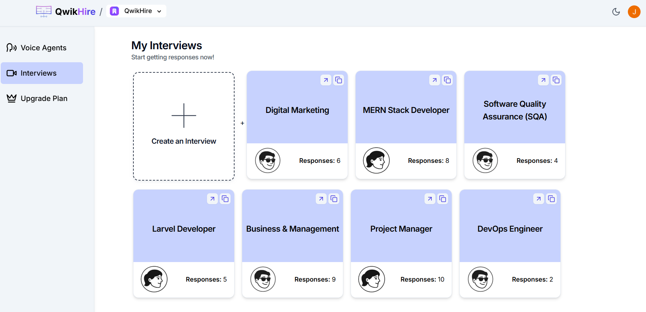Copy Project Manager interview link

tap(443, 199)
